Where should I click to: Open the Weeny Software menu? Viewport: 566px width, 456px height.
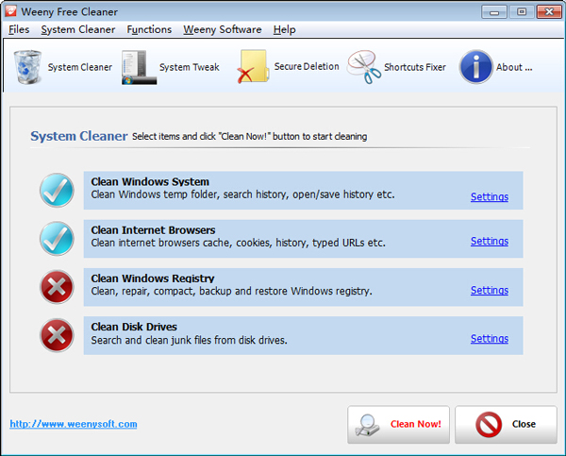tap(223, 29)
